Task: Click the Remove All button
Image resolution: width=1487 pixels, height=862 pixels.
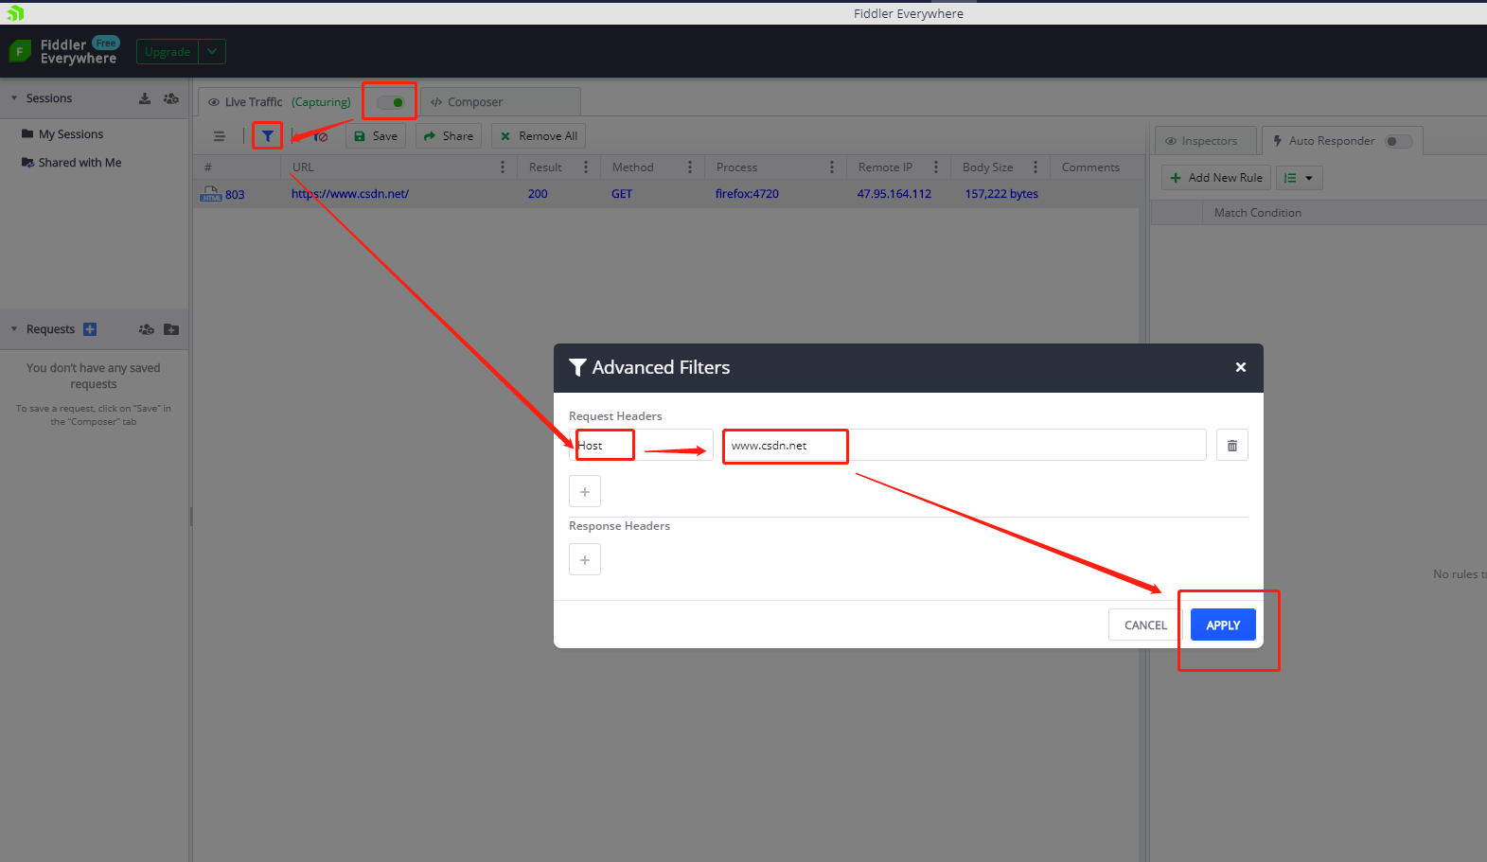Action: (539, 136)
